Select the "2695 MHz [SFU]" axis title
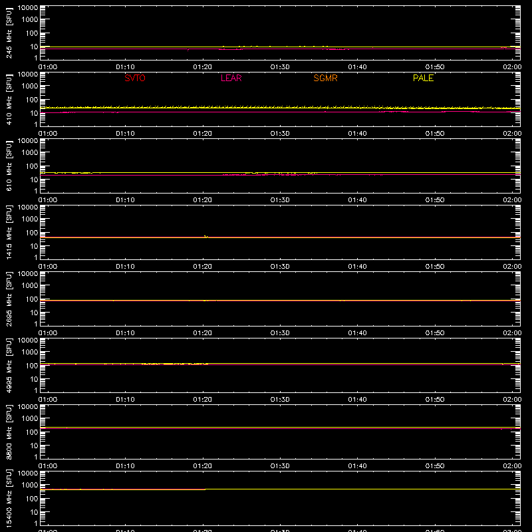Screen dimensions: 532x532 click(x=9, y=299)
